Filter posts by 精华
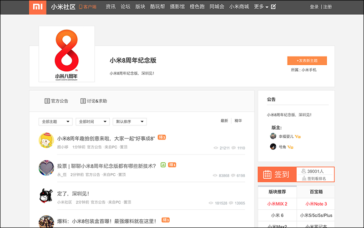This screenshot has width=364, height=228. [238, 121]
